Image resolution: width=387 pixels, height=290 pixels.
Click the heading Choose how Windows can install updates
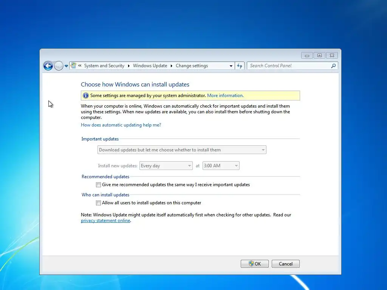[135, 84]
